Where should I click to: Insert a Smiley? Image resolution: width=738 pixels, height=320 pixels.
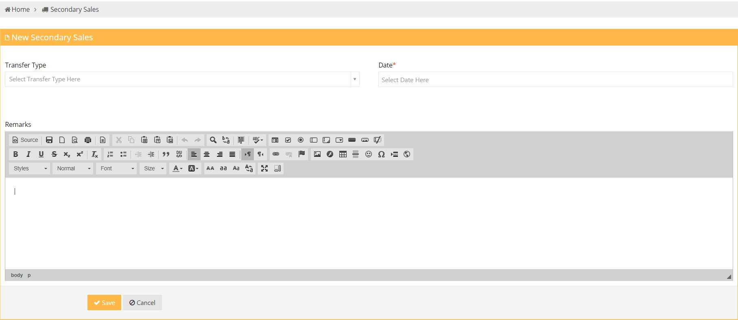(x=369, y=154)
